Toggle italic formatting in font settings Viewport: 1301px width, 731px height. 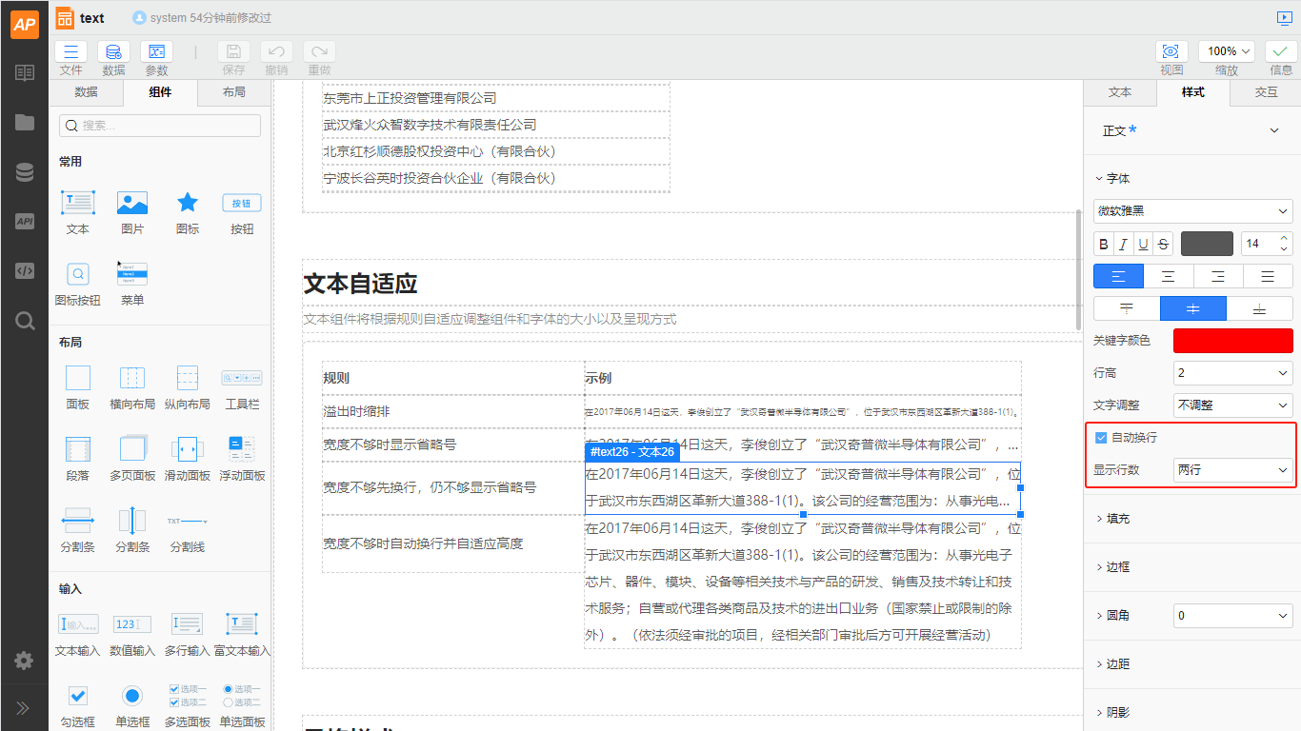tap(1123, 243)
